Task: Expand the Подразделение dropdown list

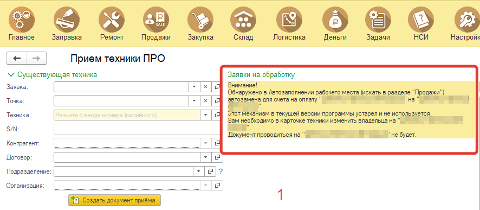Action: [x=199, y=171]
